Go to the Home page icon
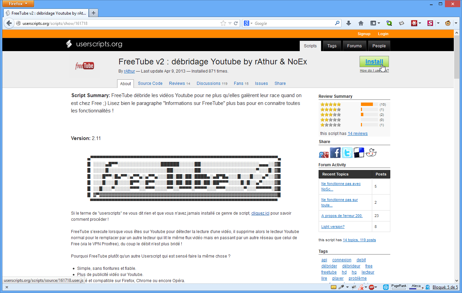Image resolution: width=462 pixels, height=293 pixels. tap(361, 24)
